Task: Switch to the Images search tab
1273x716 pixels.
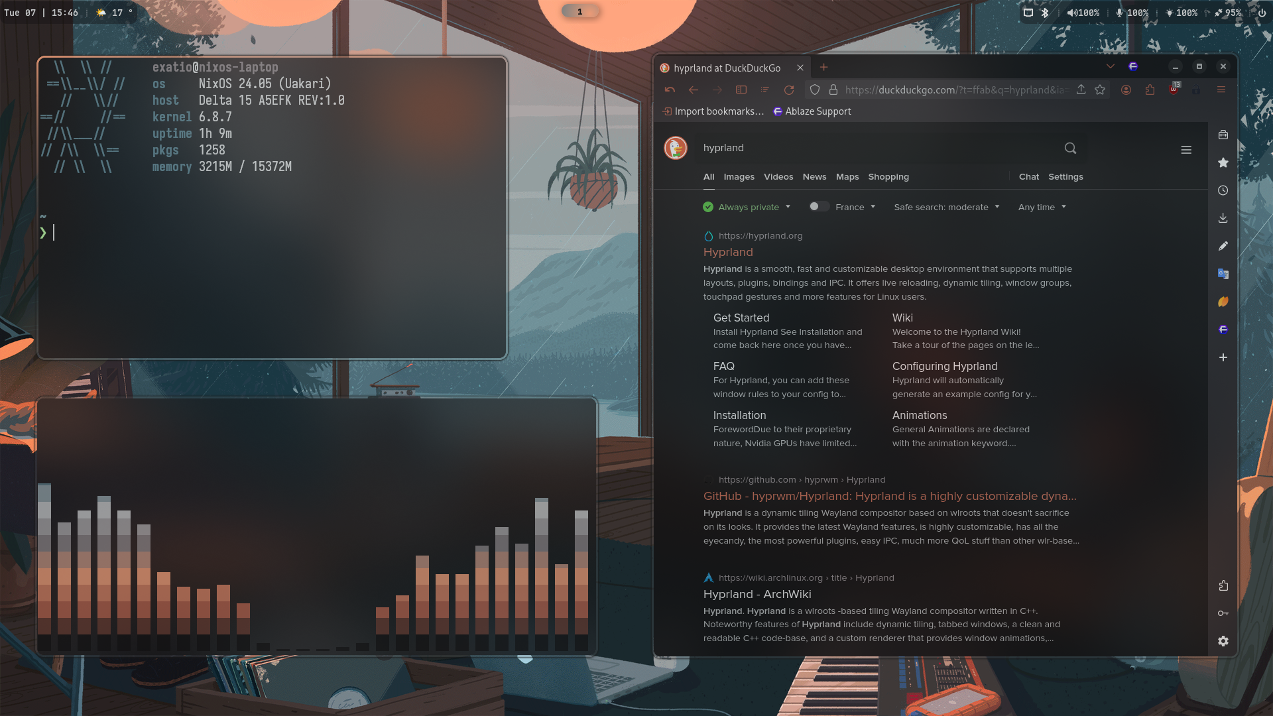Action: 739,177
